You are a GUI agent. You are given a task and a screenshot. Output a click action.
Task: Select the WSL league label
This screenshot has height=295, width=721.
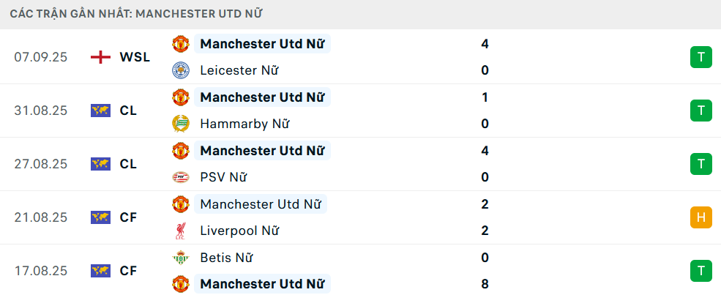click(135, 57)
